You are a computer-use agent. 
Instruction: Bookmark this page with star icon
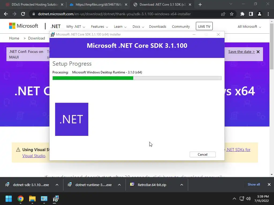pyautogui.click(x=231, y=14)
